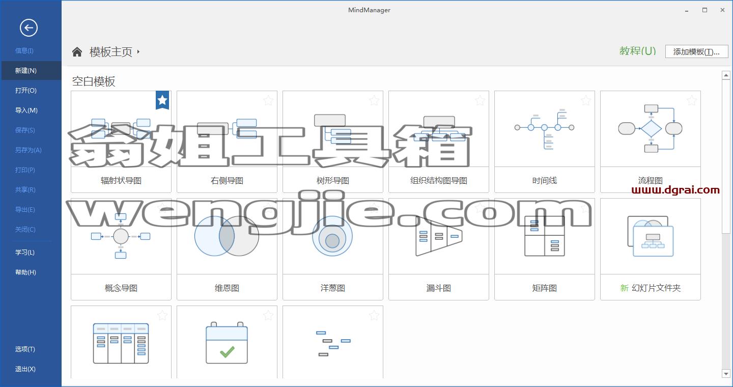Select the 幻灯片文件夹 slides folder template

651,249
